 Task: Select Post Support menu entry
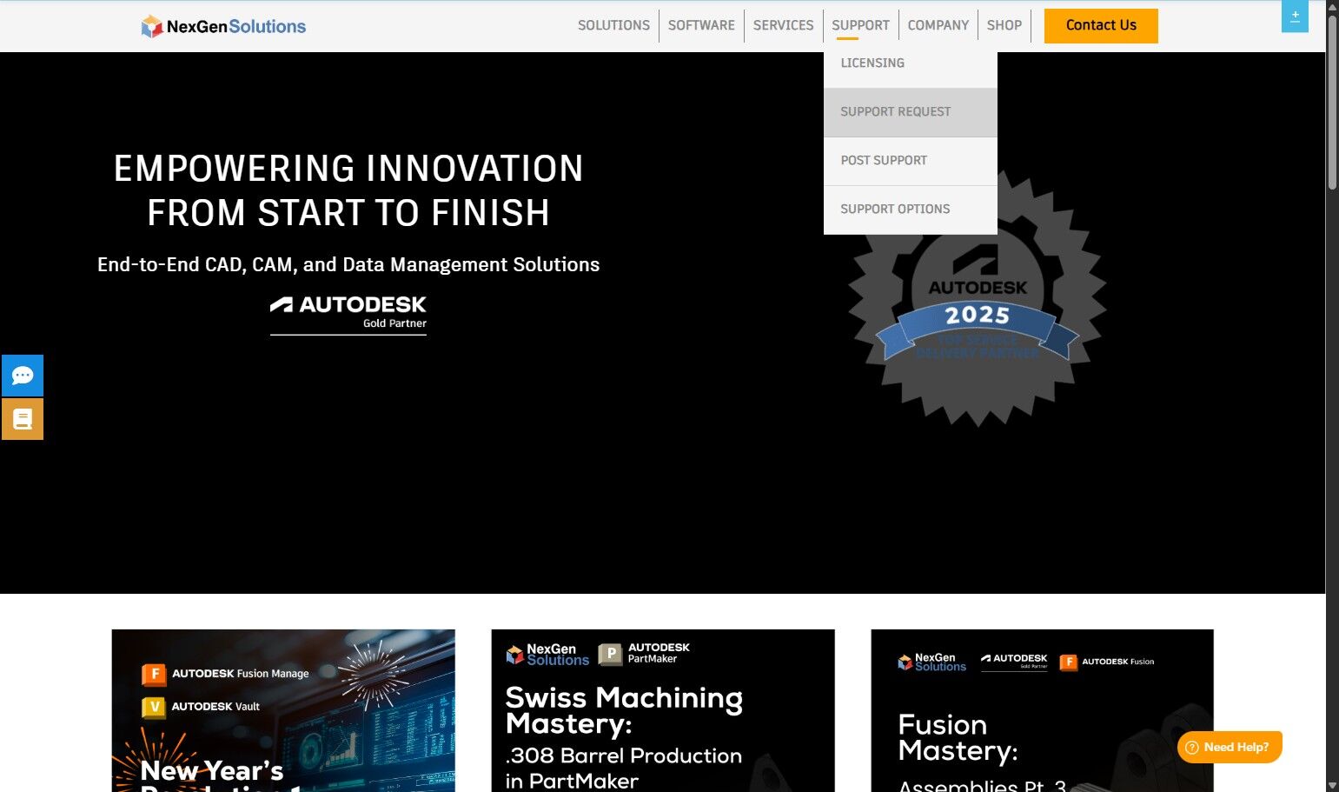911,161
